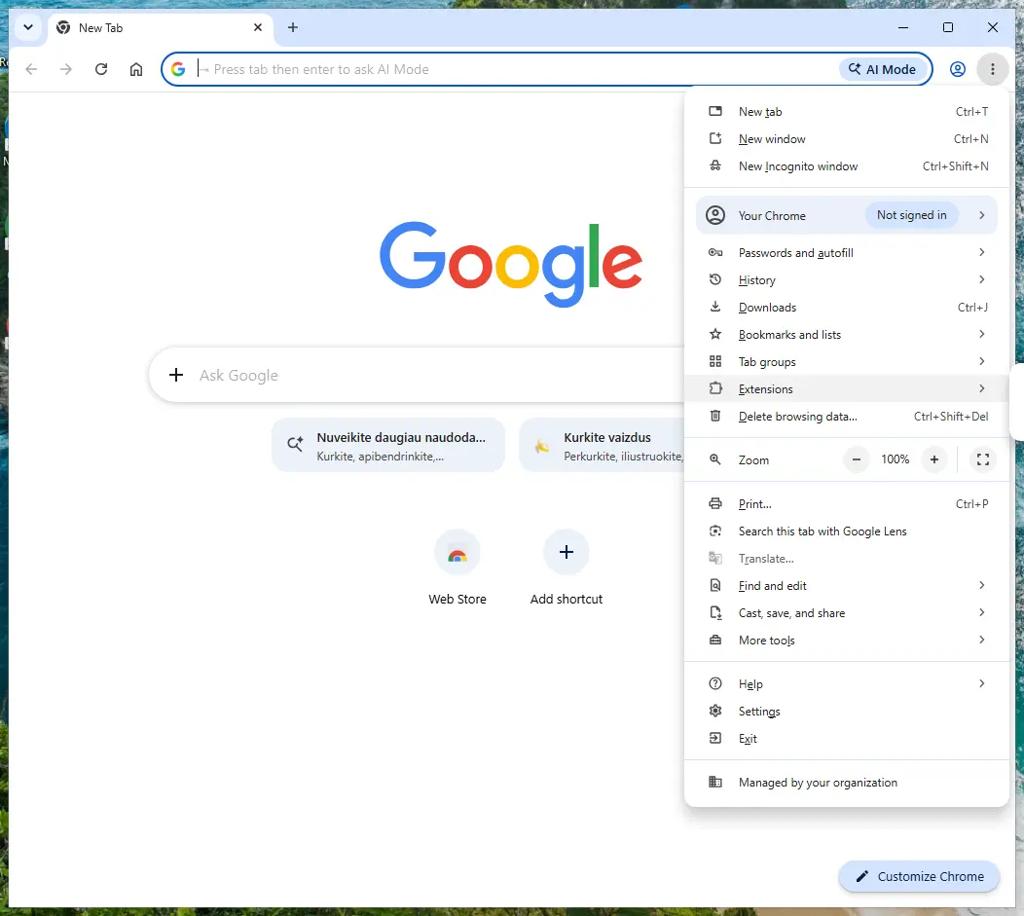
Task: Increase zoom with plus button
Action: tap(934, 459)
